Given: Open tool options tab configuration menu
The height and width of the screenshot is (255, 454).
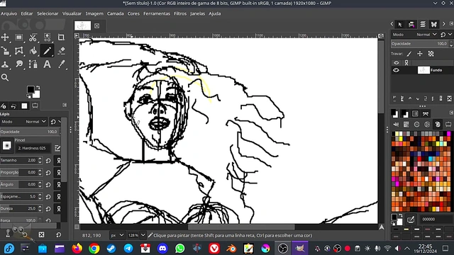Looking at the screenshot, I should [65, 105].
